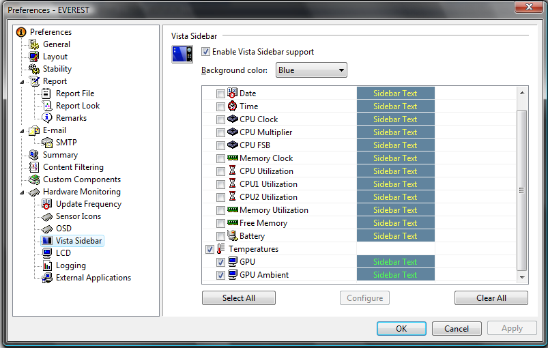The width and height of the screenshot is (548, 348).
Task: Click the Custom Components icon
Action: coord(34,179)
